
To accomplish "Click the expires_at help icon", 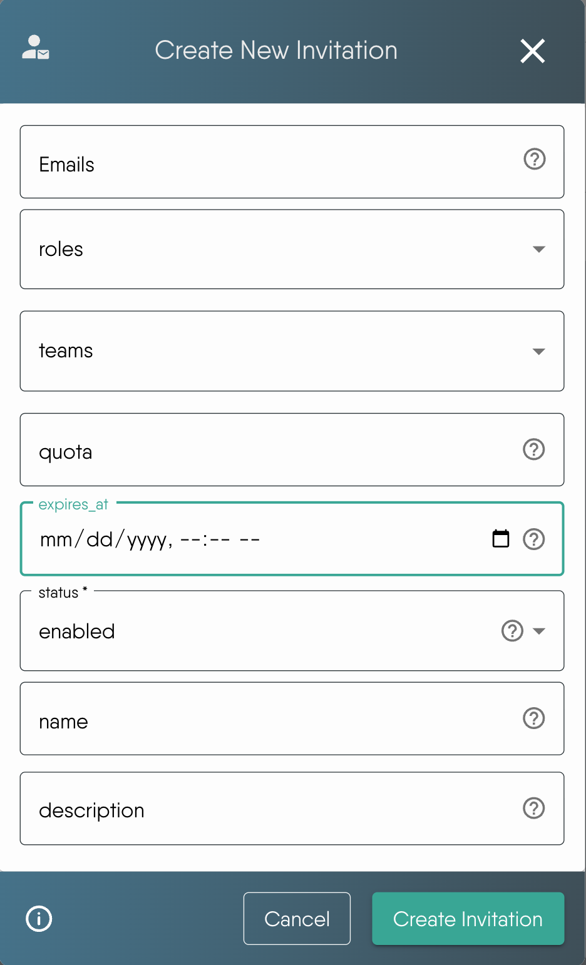I will pyautogui.click(x=533, y=539).
